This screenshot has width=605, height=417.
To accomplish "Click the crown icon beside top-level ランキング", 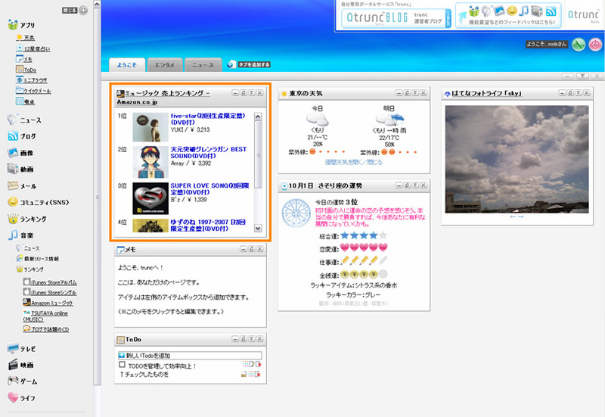I will pos(13,219).
